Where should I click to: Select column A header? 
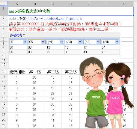click(17, 4)
